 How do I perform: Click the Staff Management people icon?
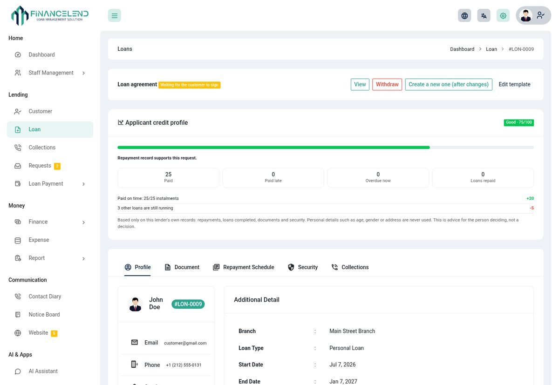click(18, 73)
